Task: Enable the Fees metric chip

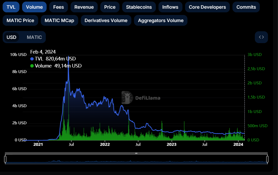Action: coord(58,7)
